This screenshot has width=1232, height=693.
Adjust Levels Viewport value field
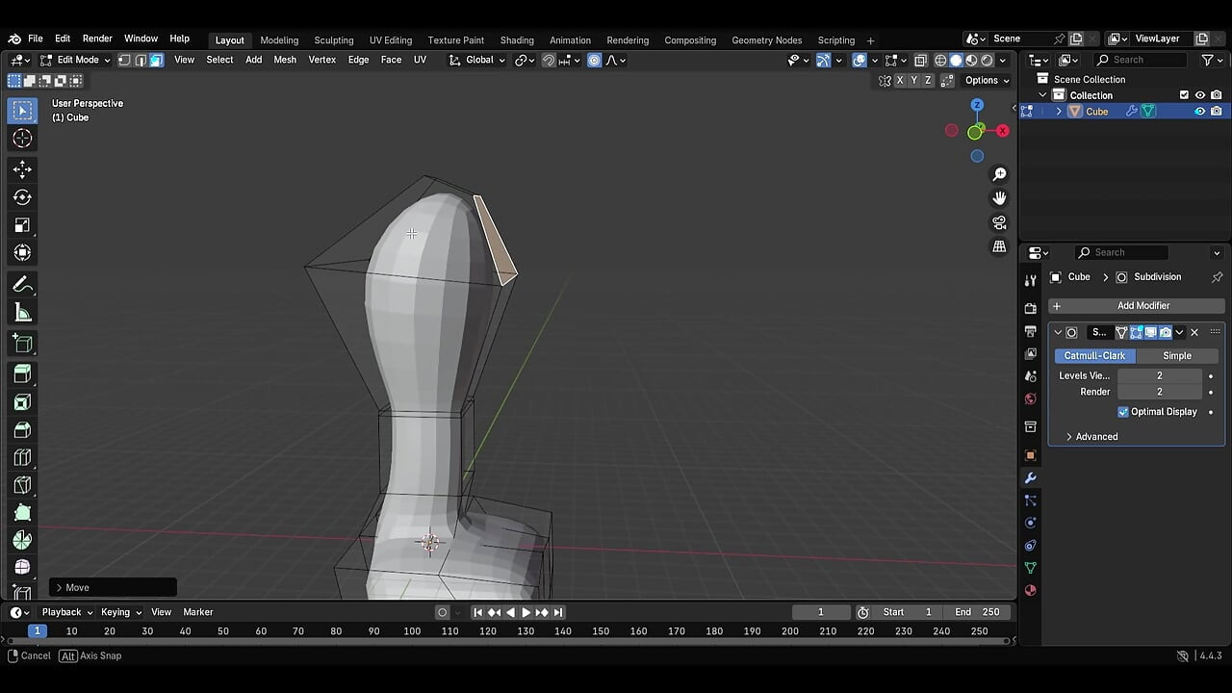pos(1159,376)
